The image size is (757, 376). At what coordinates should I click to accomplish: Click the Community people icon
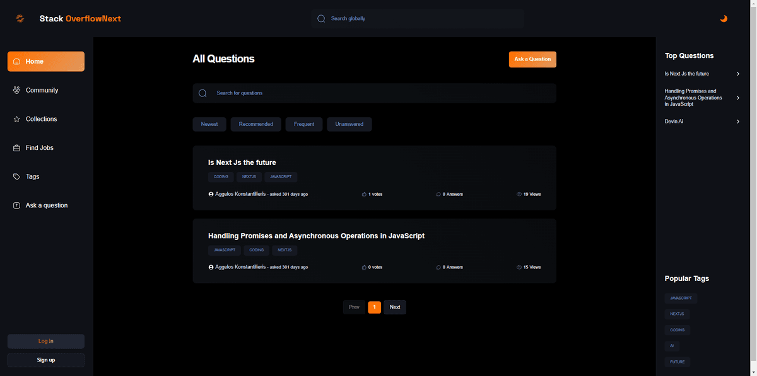[x=16, y=90]
